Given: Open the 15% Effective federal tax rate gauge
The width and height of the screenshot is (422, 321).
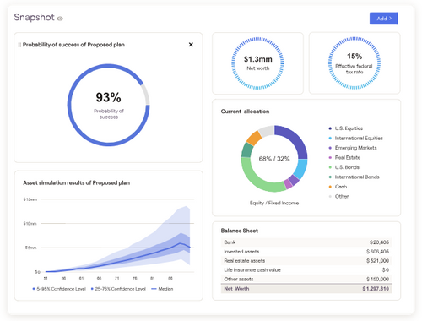Looking at the screenshot, I should (x=354, y=63).
